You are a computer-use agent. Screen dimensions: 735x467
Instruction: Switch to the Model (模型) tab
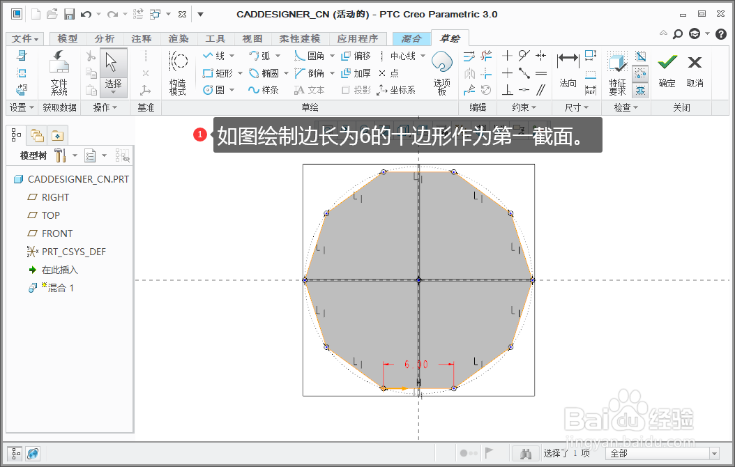click(x=68, y=39)
